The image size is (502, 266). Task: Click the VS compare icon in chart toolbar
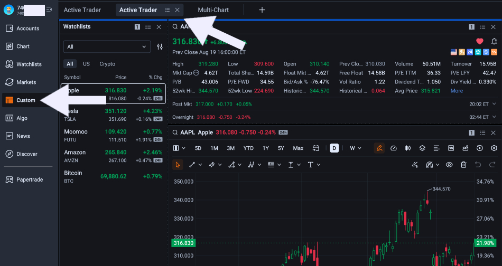point(451,148)
